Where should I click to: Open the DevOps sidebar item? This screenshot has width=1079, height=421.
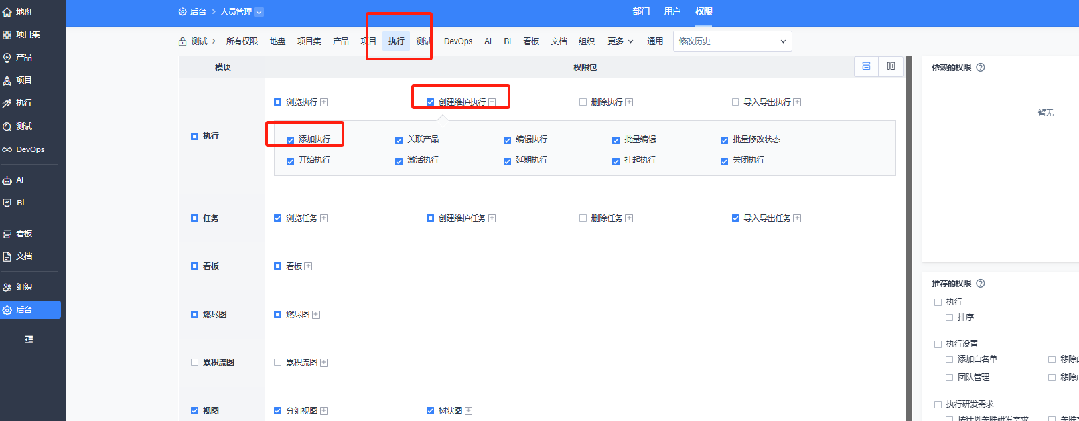[30, 149]
